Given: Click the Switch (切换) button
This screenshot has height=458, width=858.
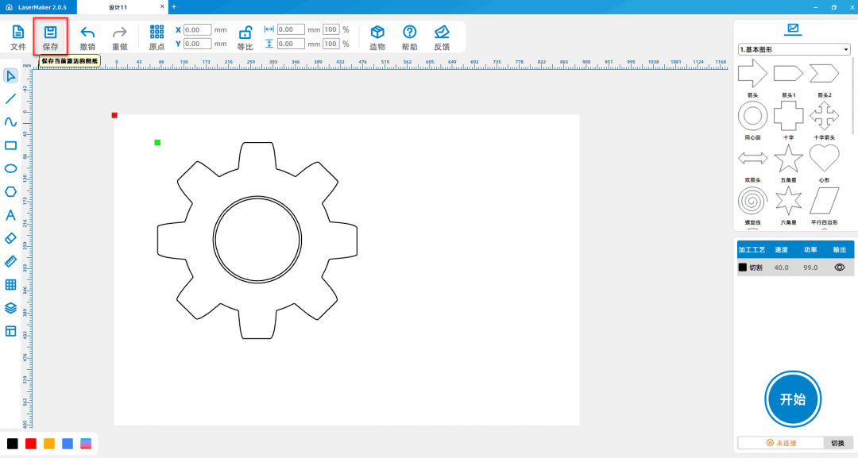Looking at the screenshot, I should 837,443.
